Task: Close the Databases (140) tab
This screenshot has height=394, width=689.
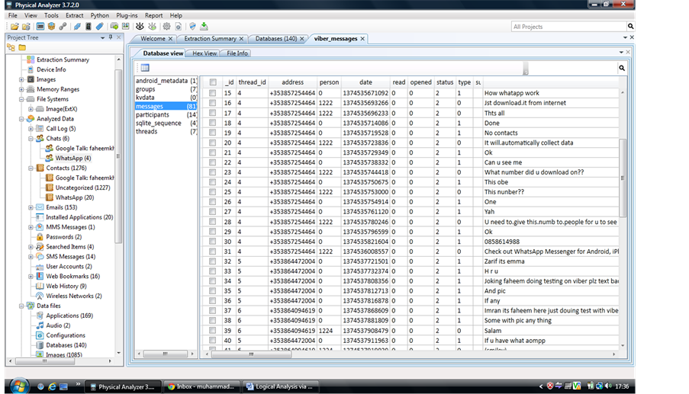Action: point(302,39)
